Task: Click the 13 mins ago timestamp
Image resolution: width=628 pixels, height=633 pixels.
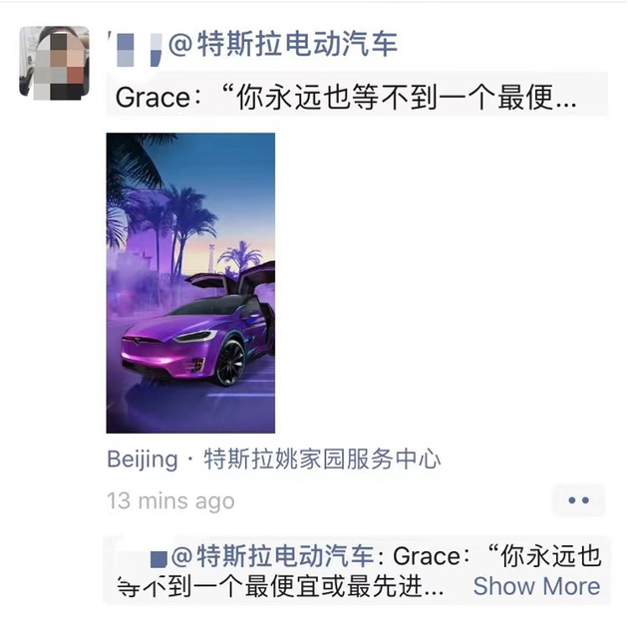Action: [x=170, y=501]
